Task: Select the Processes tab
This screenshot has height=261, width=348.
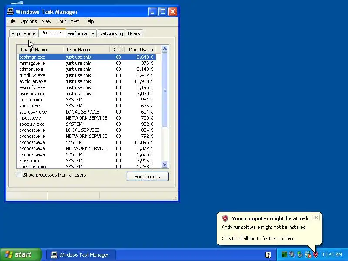Action: point(52,33)
